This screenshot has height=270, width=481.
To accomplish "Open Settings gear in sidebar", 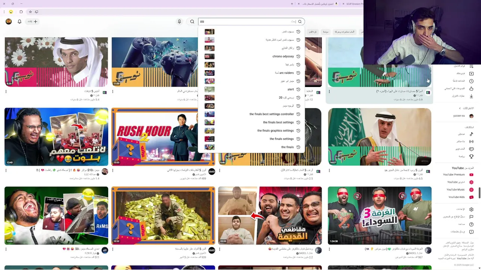I will 471,209.
